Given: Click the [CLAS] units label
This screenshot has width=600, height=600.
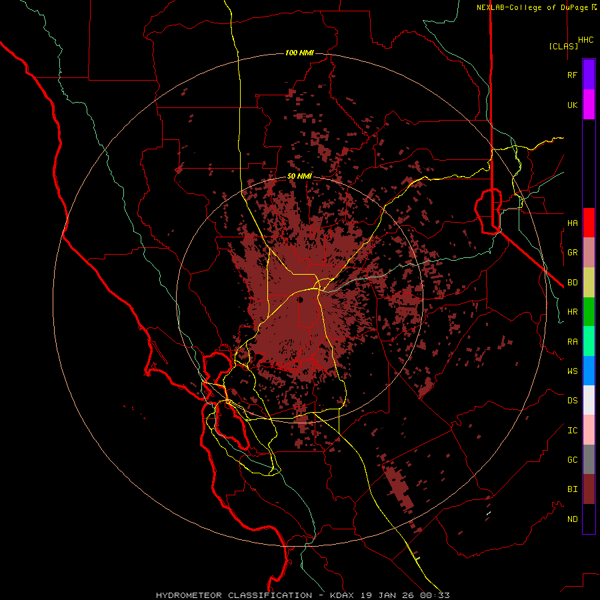Looking at the screenshot, I should tap(563, 47).
